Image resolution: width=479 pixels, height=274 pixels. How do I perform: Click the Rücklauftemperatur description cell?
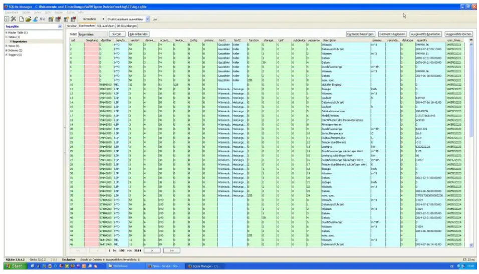click(346, 138)
